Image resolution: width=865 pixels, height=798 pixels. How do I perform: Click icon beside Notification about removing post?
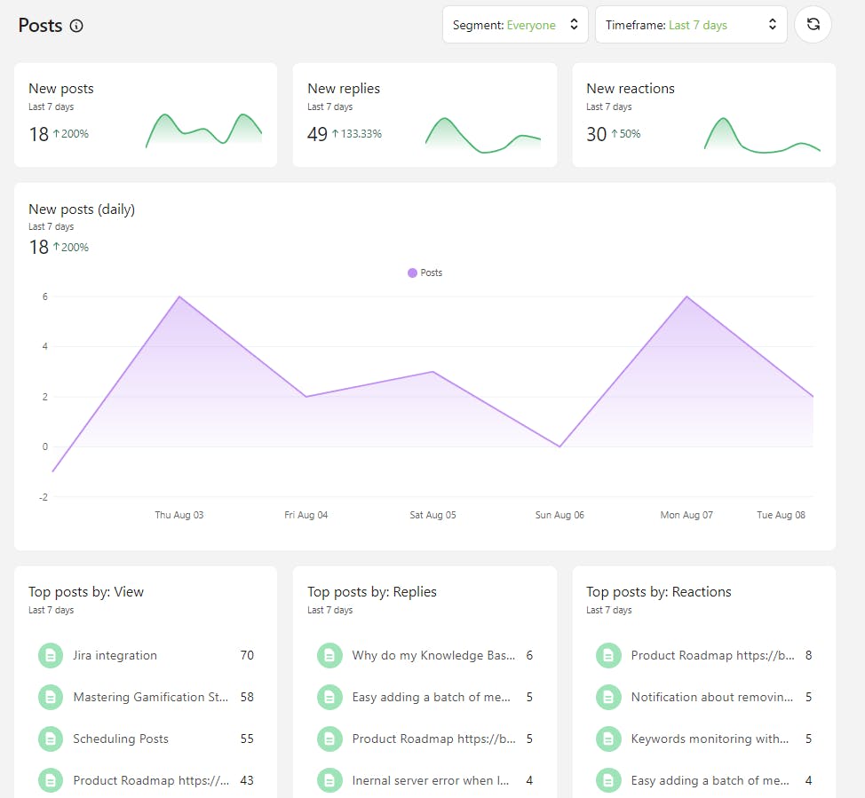pyautogui.click(x=608, y=698)
